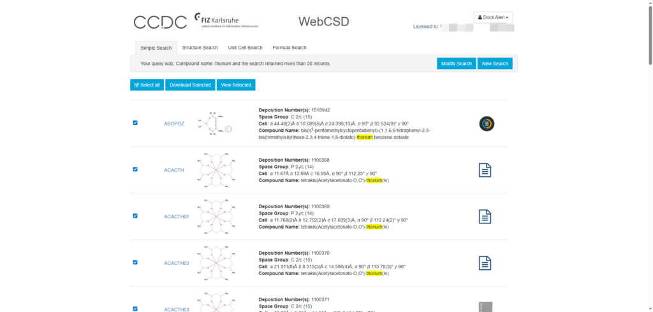The image size is (653, 312).
Task: Uncheck the ABOPOZ record checkbox
Action: click(135, 123)
